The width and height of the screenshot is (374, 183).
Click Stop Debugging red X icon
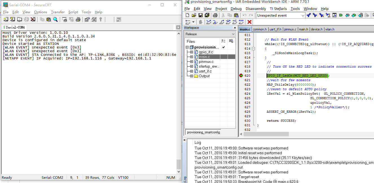[249, 22]
